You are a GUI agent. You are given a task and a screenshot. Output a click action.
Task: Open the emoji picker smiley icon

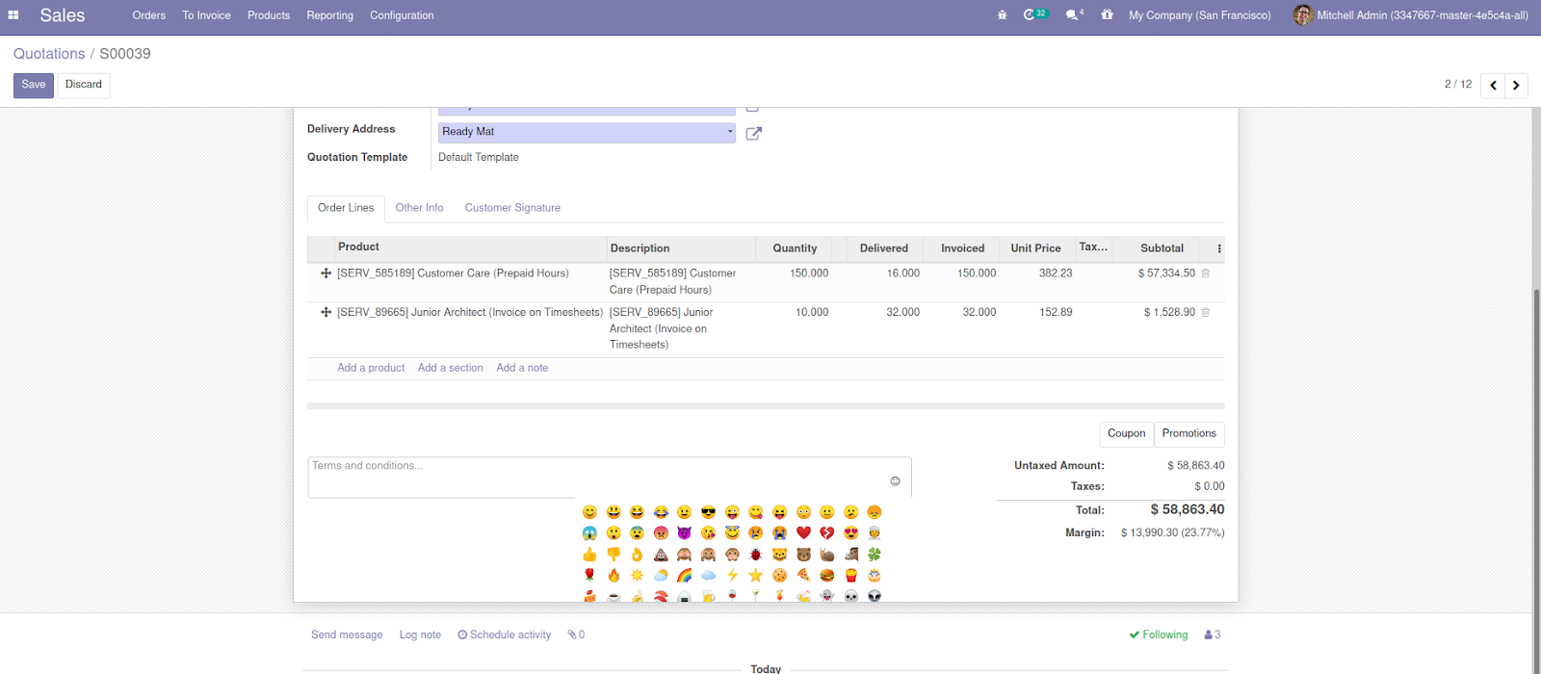895,481
